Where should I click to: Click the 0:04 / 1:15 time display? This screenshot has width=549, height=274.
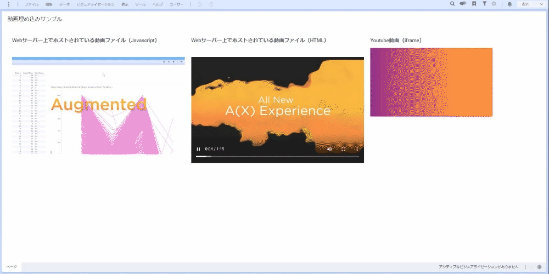point(215,149)
